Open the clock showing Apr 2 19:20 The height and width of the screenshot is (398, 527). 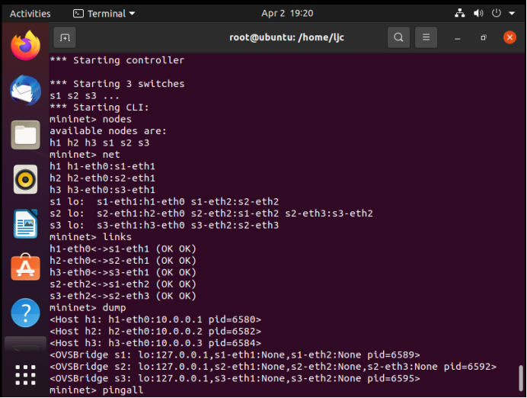287,14
